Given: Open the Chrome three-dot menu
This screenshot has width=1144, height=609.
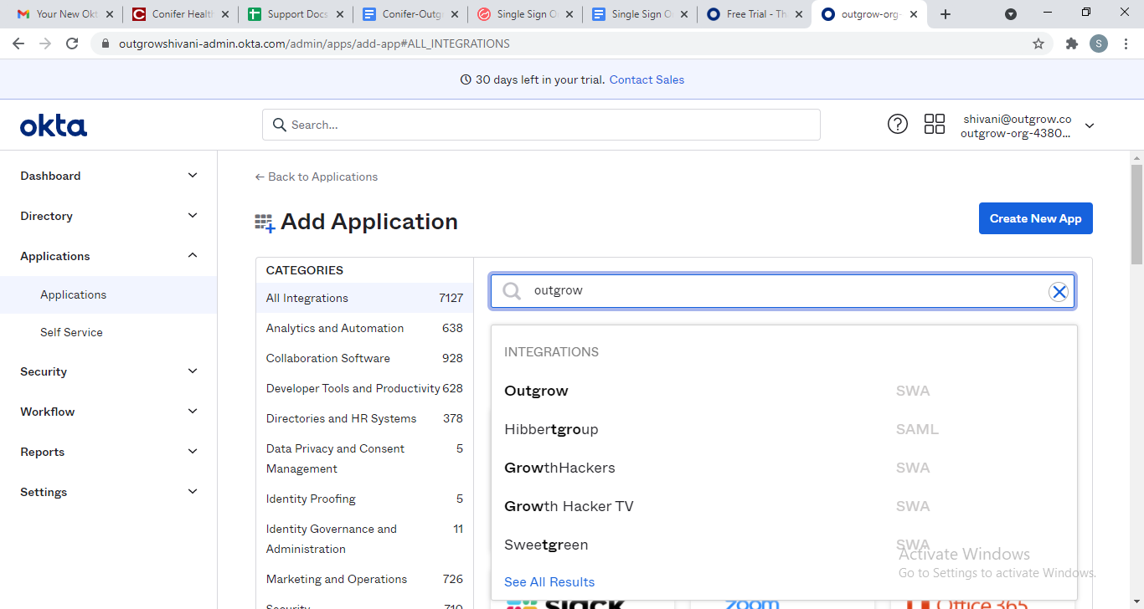Looking at the screenshot, I should point(1126,43).
